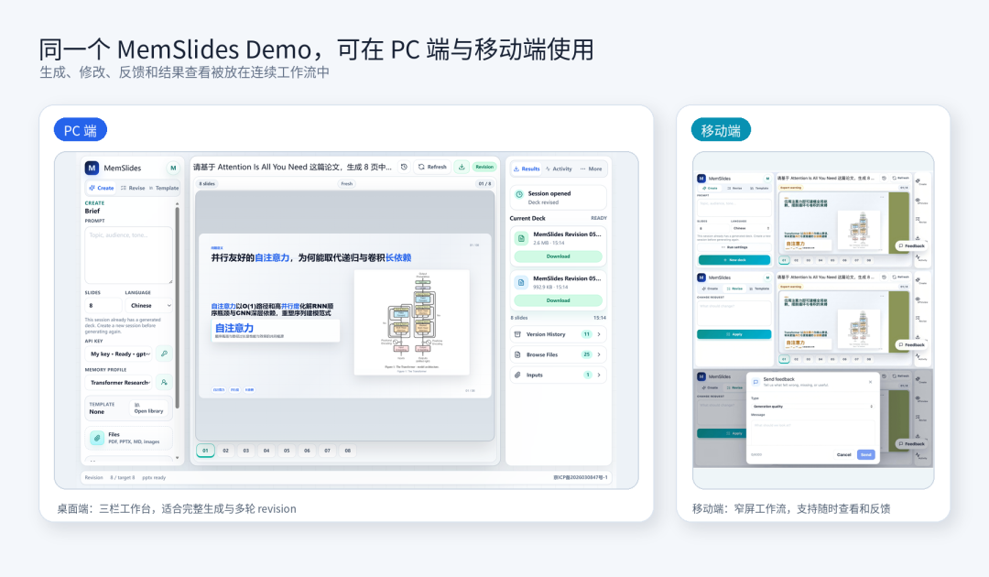Open the Type dropdown showing Generation quality
This screenshot has width=989, height=577.
pos(813,406)
